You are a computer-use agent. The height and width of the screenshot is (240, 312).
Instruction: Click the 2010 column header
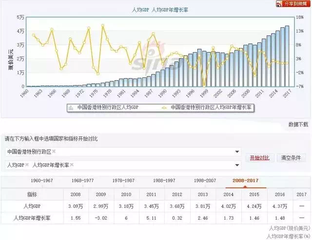(x=126, y=194)
